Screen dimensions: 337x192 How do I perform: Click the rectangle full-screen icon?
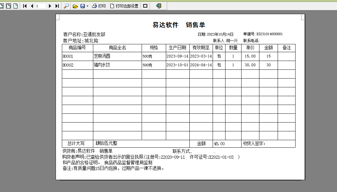click(145, 6)
